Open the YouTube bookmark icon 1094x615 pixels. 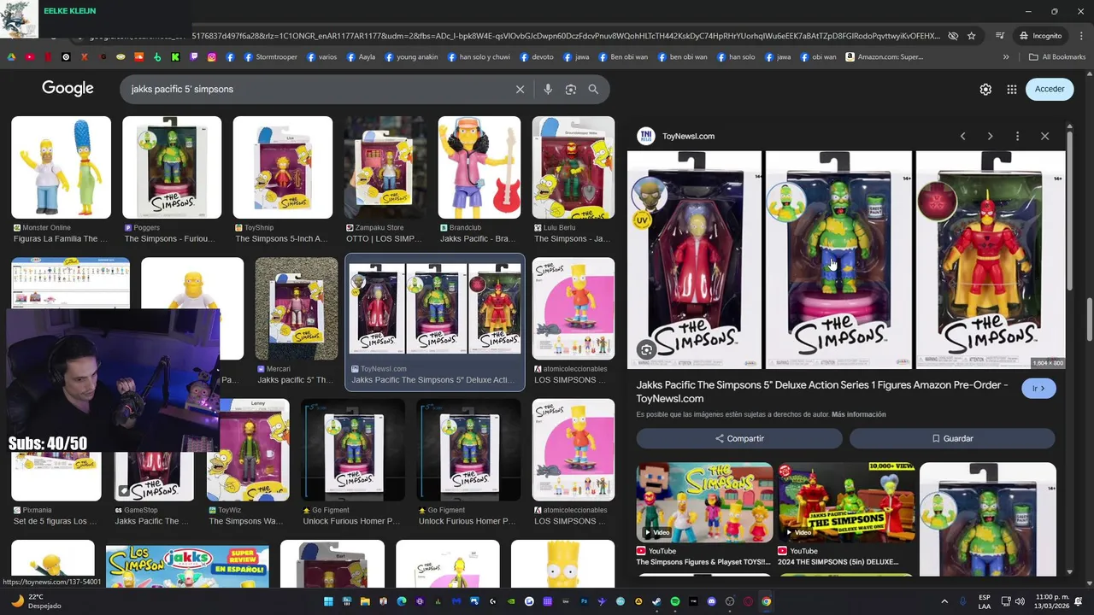click(x=29, y=57)
